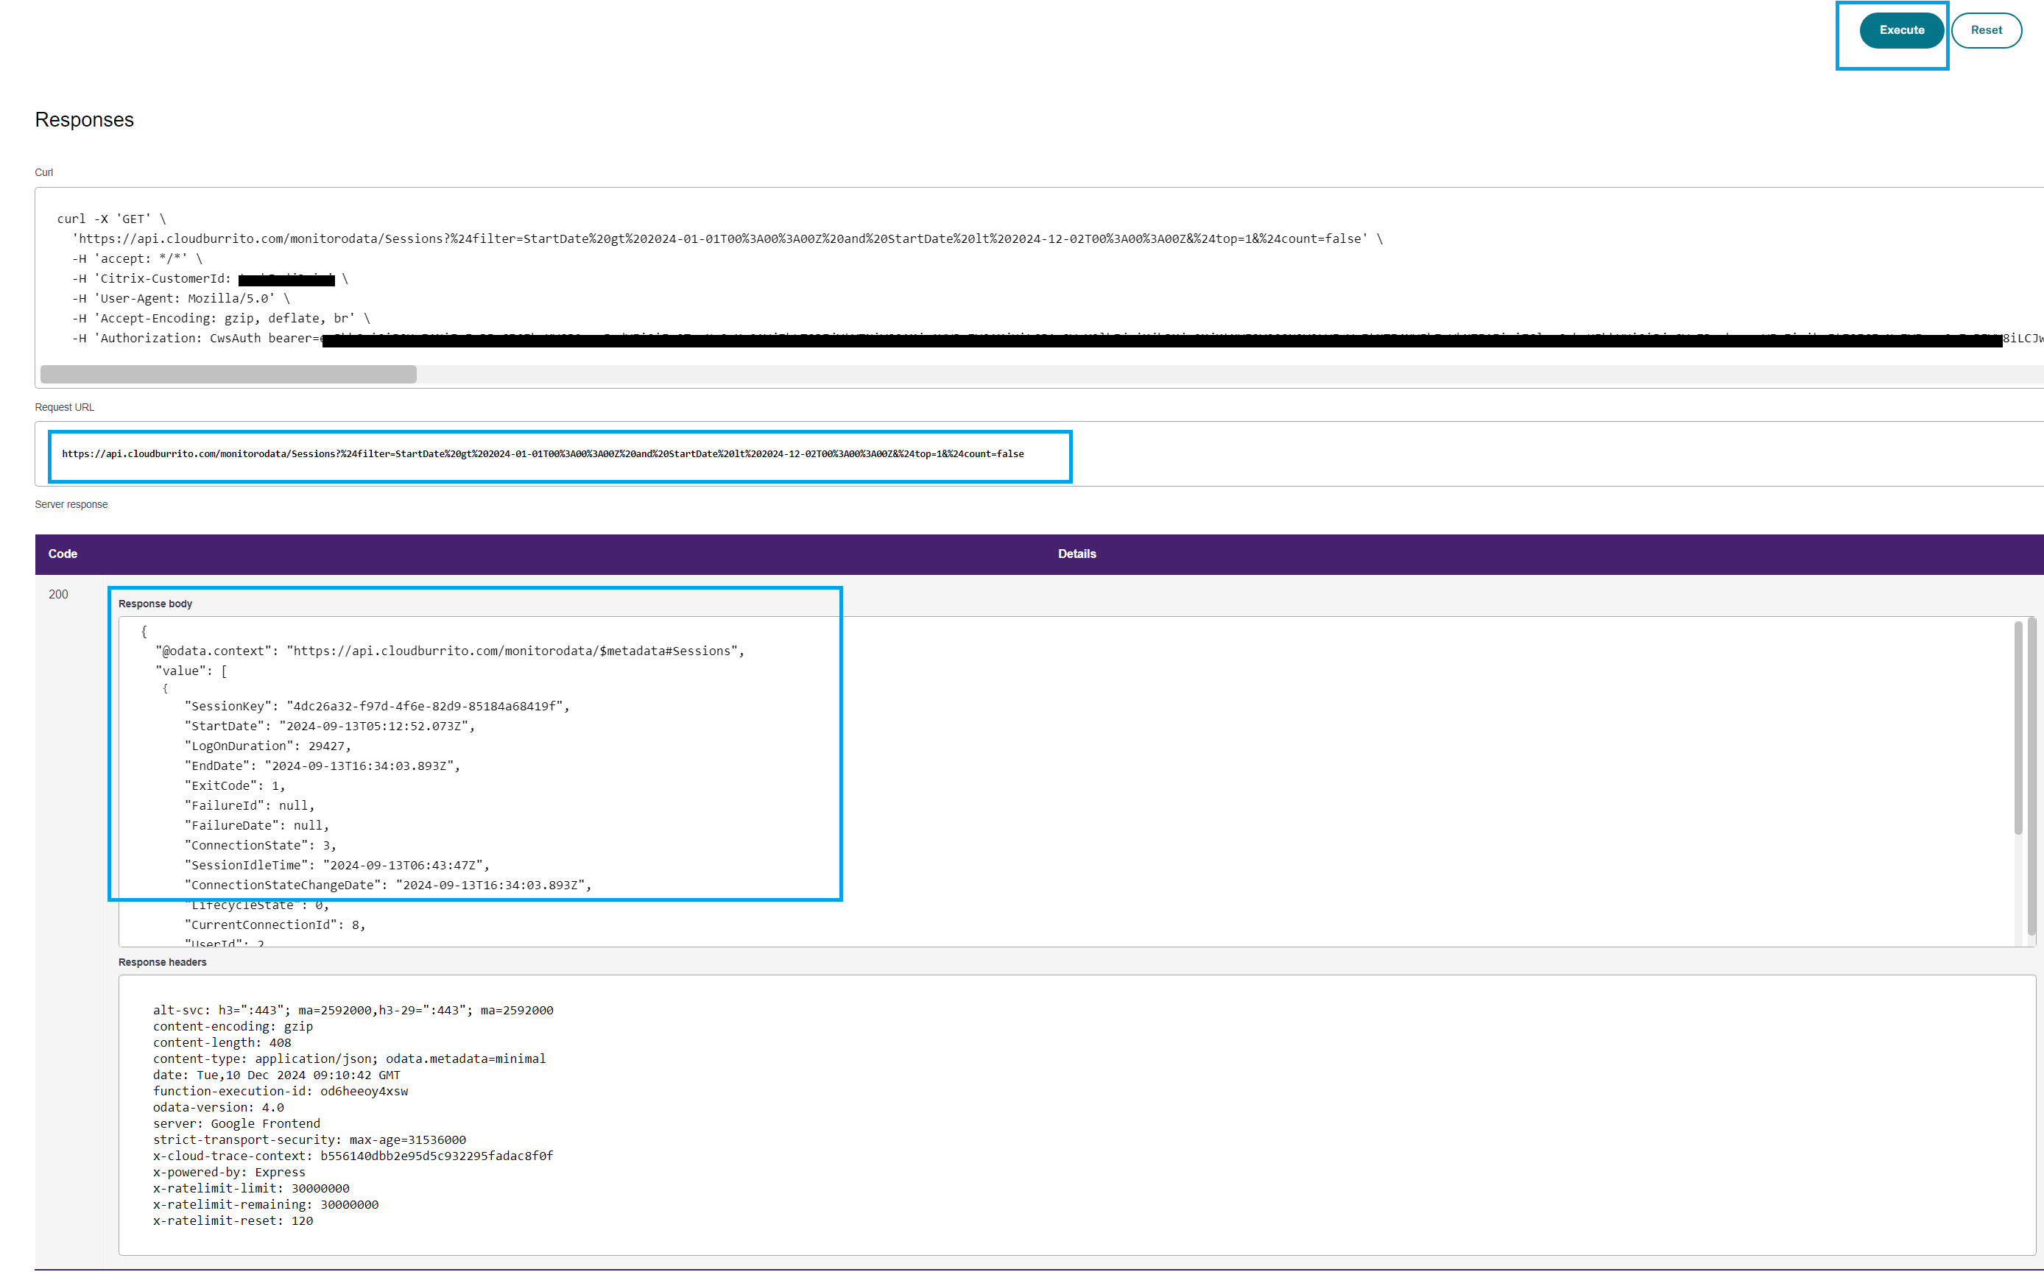
Task: Click the Response body label
Action: point(155,604)
